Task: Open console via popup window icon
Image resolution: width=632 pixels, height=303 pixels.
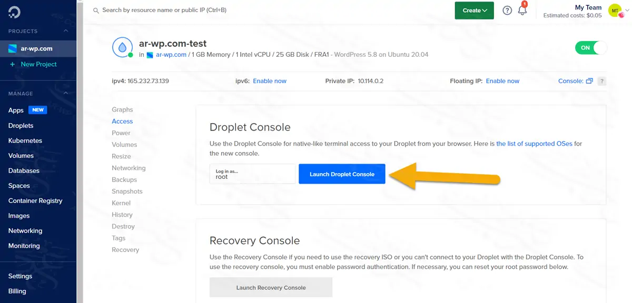Action: 589,81
